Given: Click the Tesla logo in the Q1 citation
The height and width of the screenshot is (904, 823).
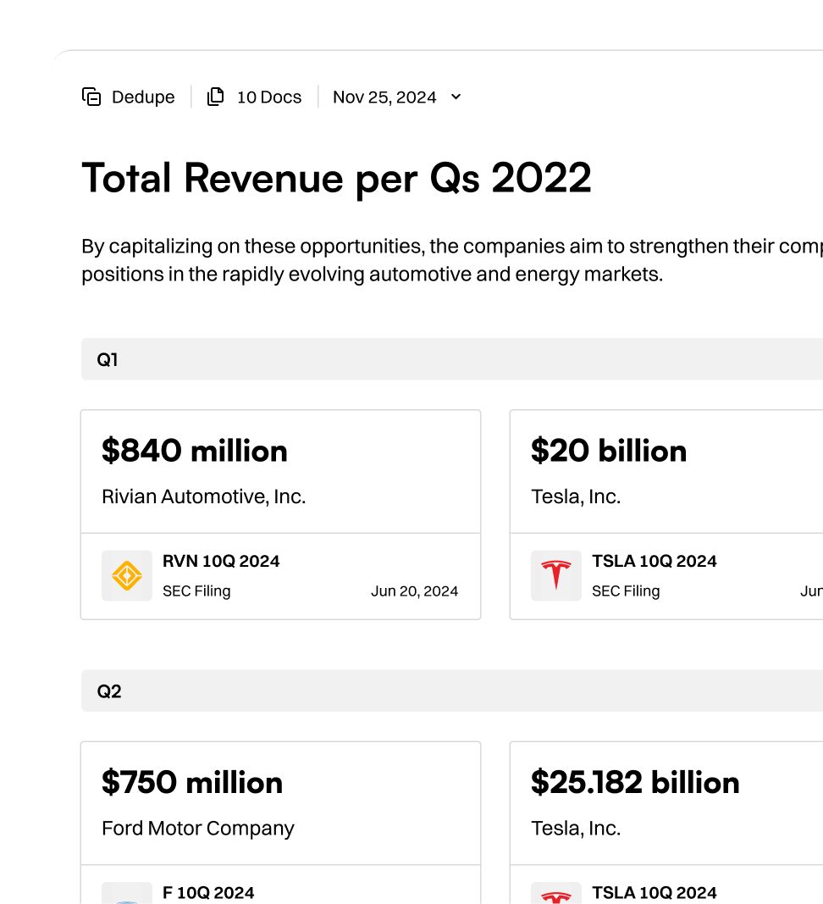Looking at the screenshot, I should (555, 574).
